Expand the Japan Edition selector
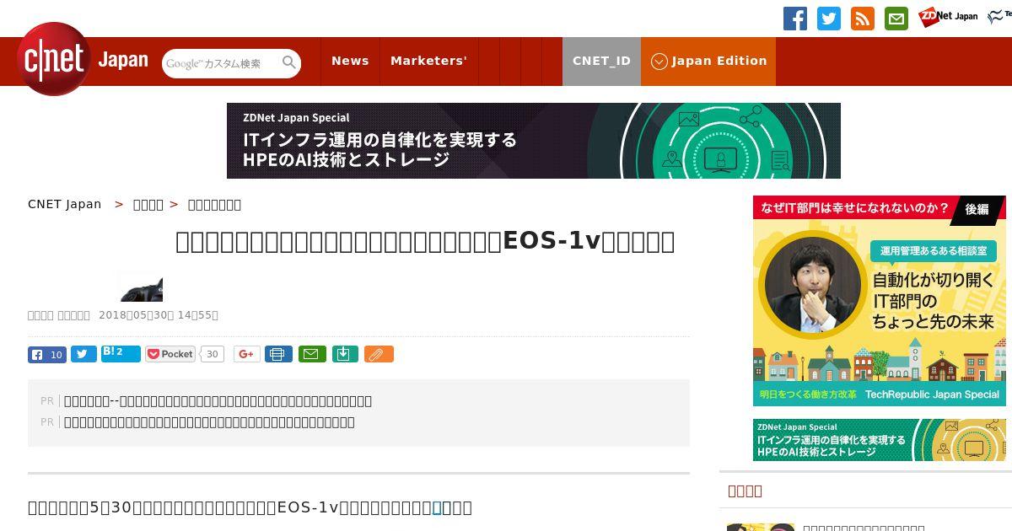This screenshot has height=531, width=1012. [x=708, y=61]
